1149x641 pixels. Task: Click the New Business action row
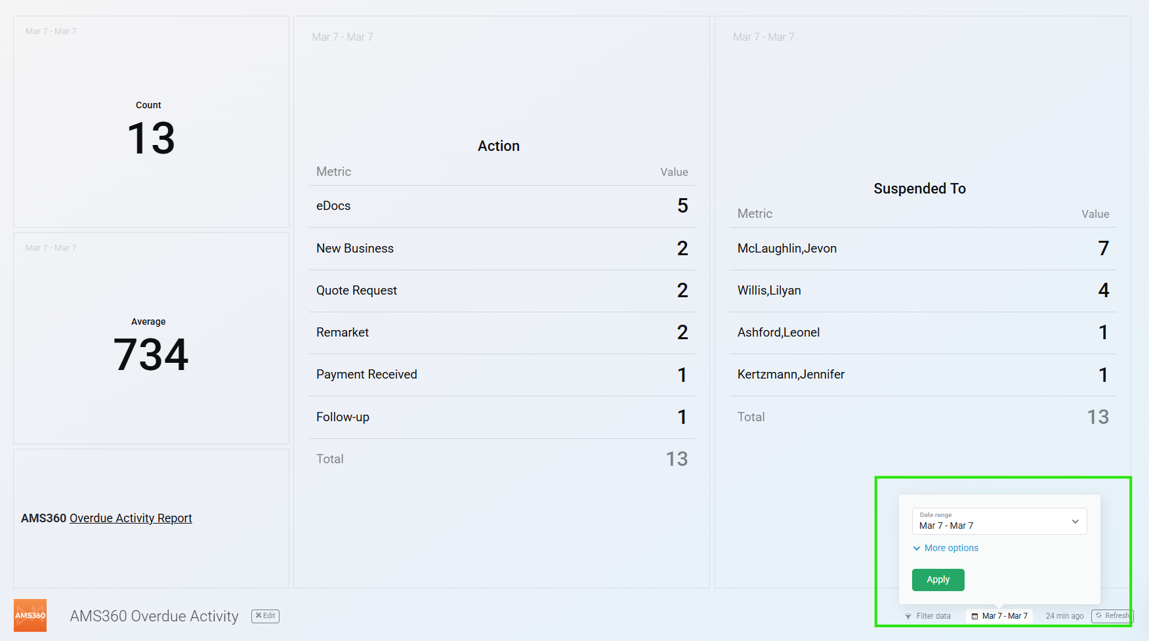click(x=501, y=249)
